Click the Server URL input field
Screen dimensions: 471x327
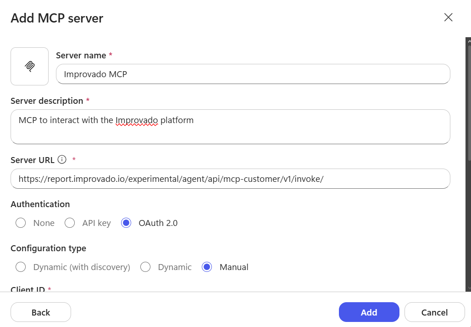(x=230, y=179)
